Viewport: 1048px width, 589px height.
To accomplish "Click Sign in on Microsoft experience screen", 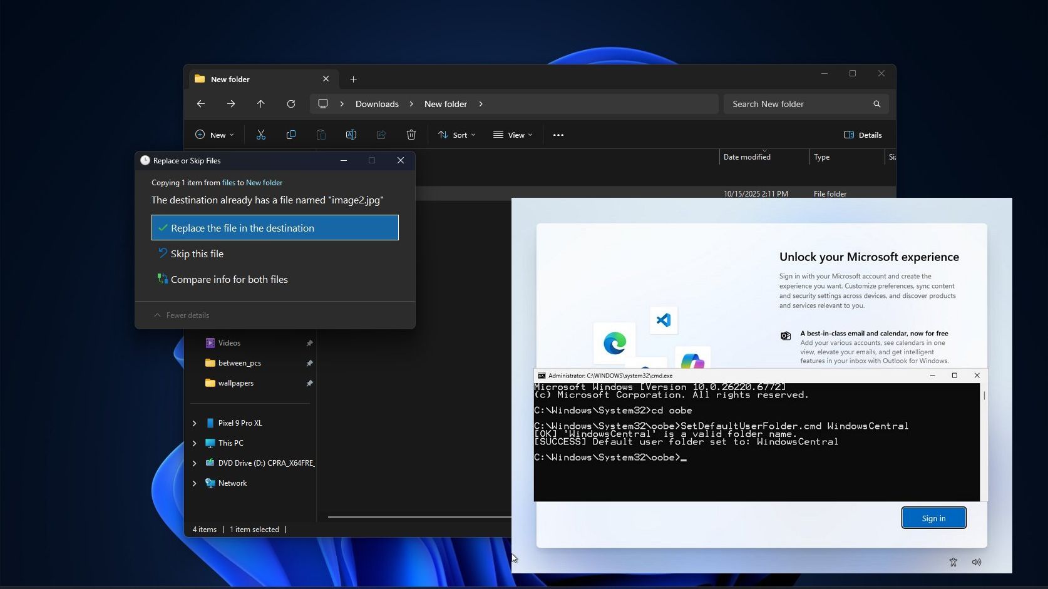I will 933,518.
